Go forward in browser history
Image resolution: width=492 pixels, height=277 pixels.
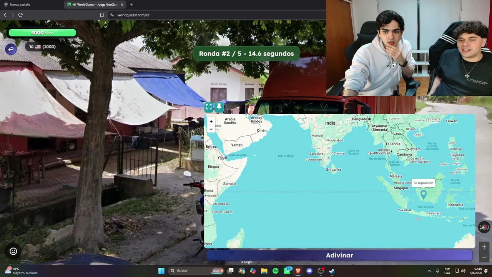click(13, 15)
